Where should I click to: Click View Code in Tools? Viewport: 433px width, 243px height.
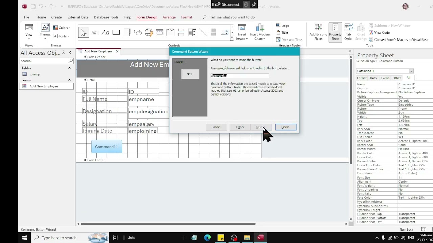tap(379, 33)
